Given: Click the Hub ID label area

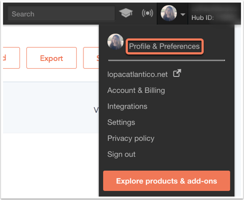Looking at the screenshot, I should tap(203, 18).
